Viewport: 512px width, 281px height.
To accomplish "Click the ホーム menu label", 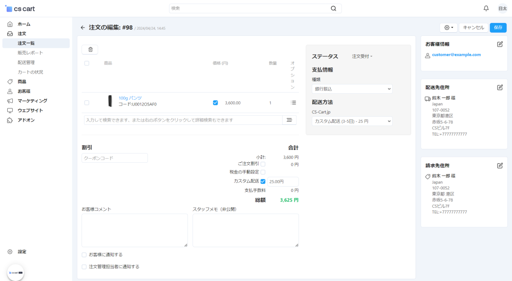I will point(24,24).
